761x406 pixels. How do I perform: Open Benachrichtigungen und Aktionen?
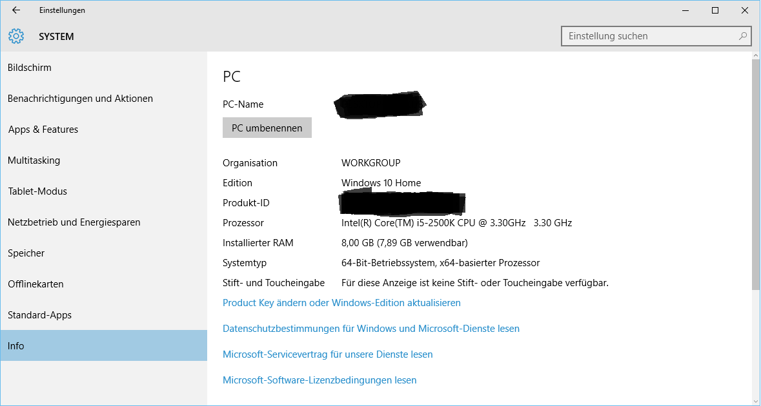click(x=103, y=99)
